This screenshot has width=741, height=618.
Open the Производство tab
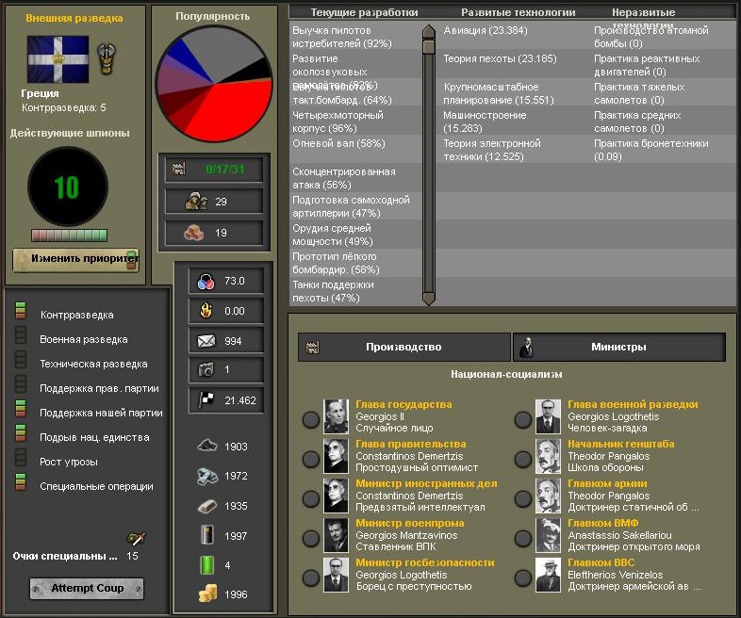tap(403, 348)
